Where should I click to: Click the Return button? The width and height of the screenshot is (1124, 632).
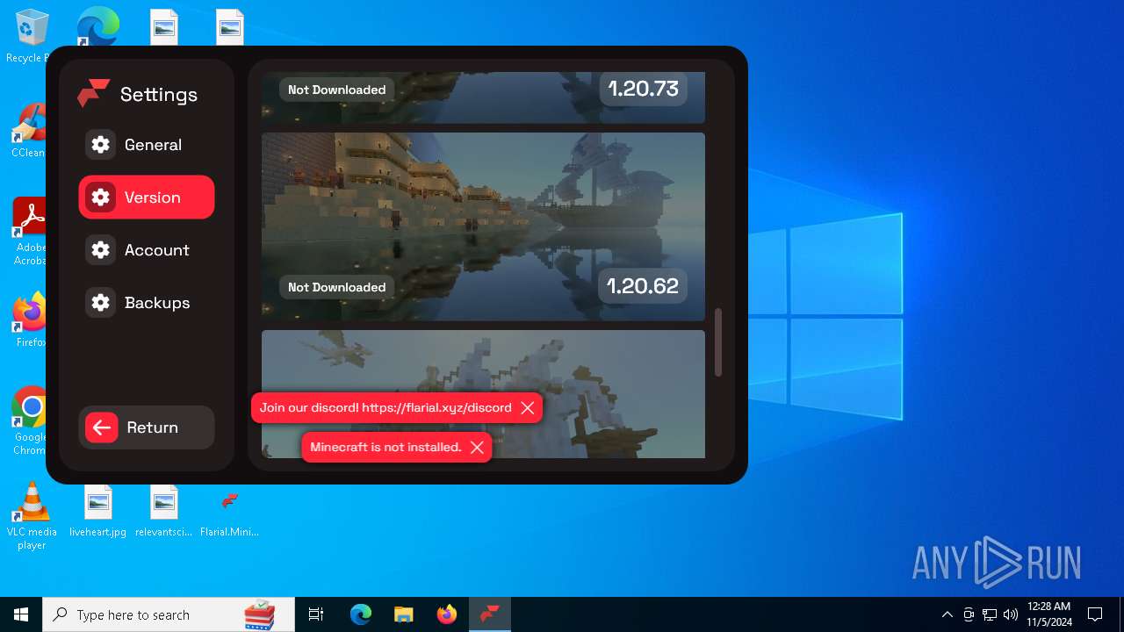(x=147, y=427)
